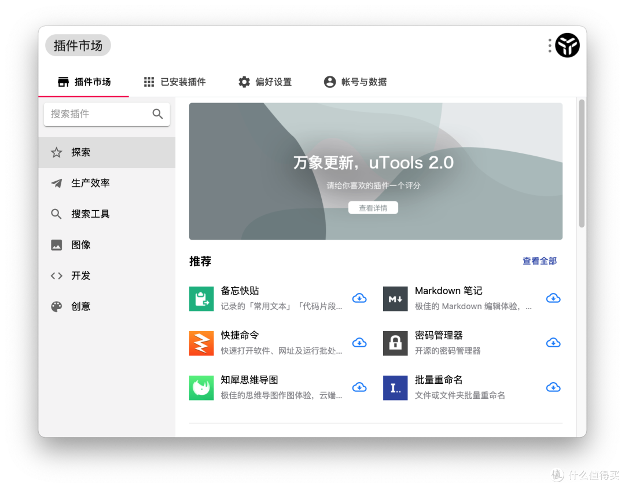
Task: Download the 密码管理器 plugin via cloud icon
Action: click(x=553, y=343)
